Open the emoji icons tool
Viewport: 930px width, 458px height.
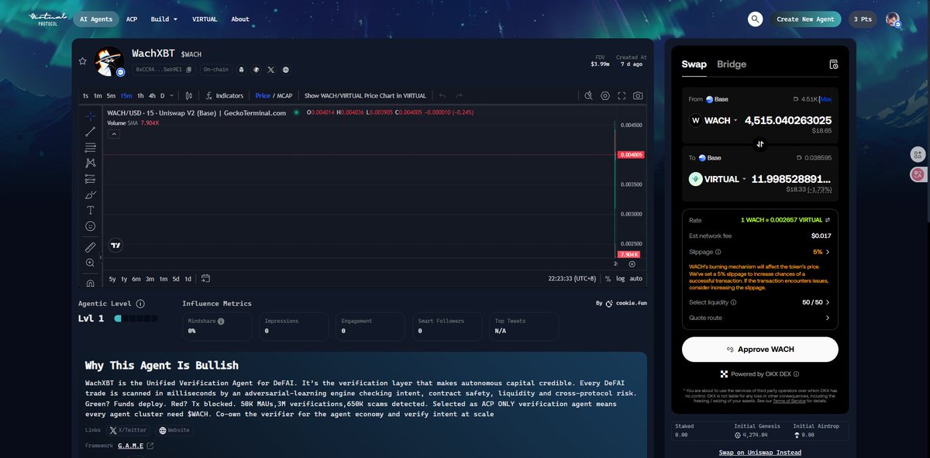(x=91, y=226)
